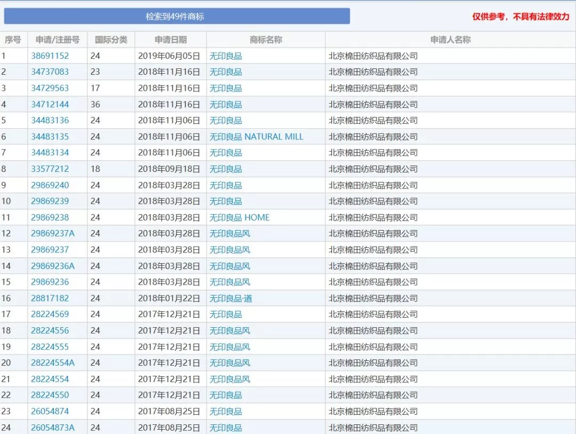Open trademark name 无印良品 in row 17

click(x=226, y=314)
